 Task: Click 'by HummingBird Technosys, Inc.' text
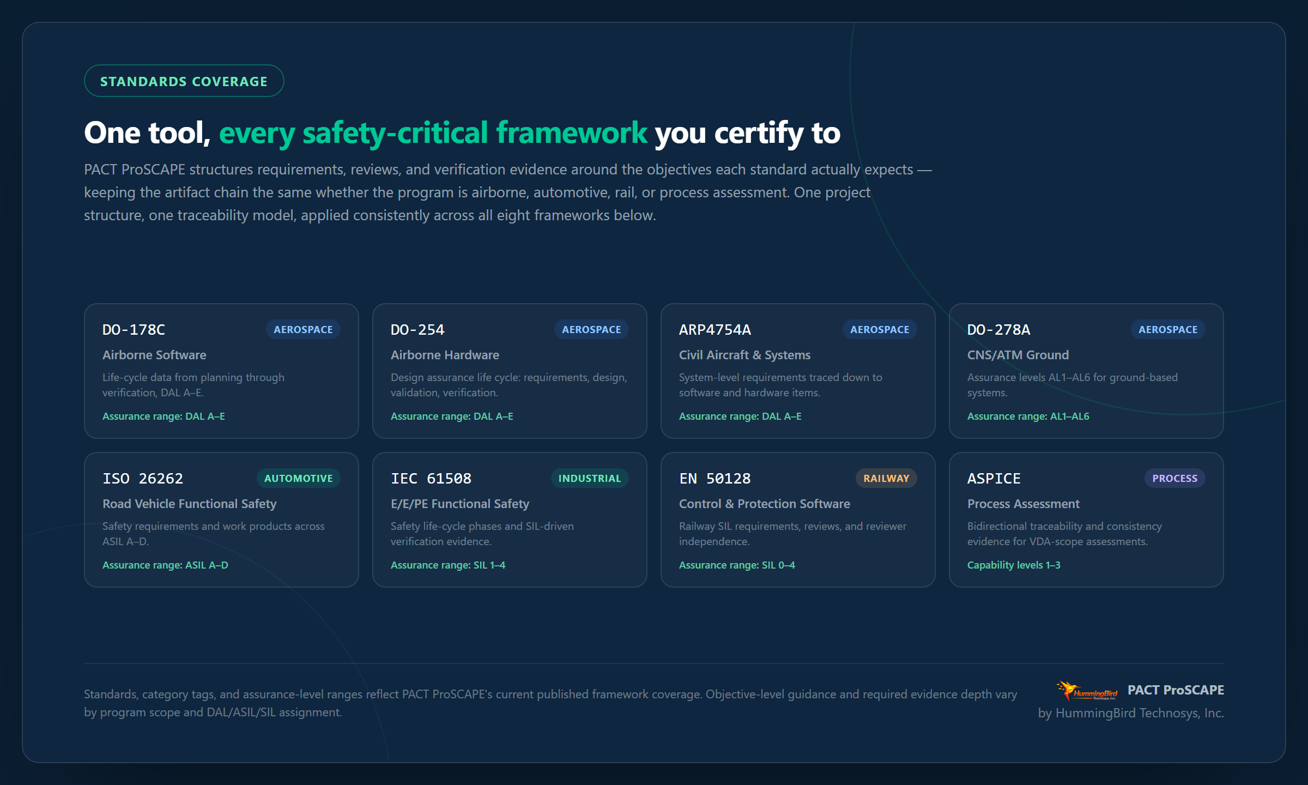pos(1131,713)
